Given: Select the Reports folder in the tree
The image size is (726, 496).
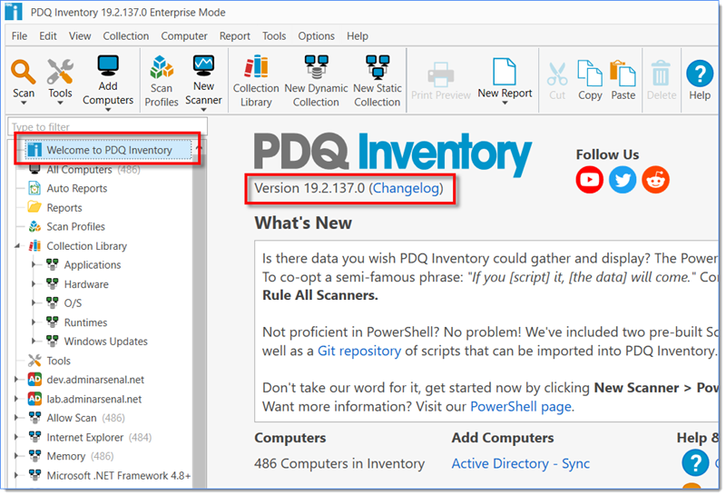Looking at the screenshot, I should (x=54, y=208).
